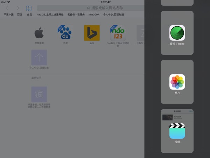Screen dimensions: 210x158
Task: Tap the Safari back arrow
Action: pos(7,8)
